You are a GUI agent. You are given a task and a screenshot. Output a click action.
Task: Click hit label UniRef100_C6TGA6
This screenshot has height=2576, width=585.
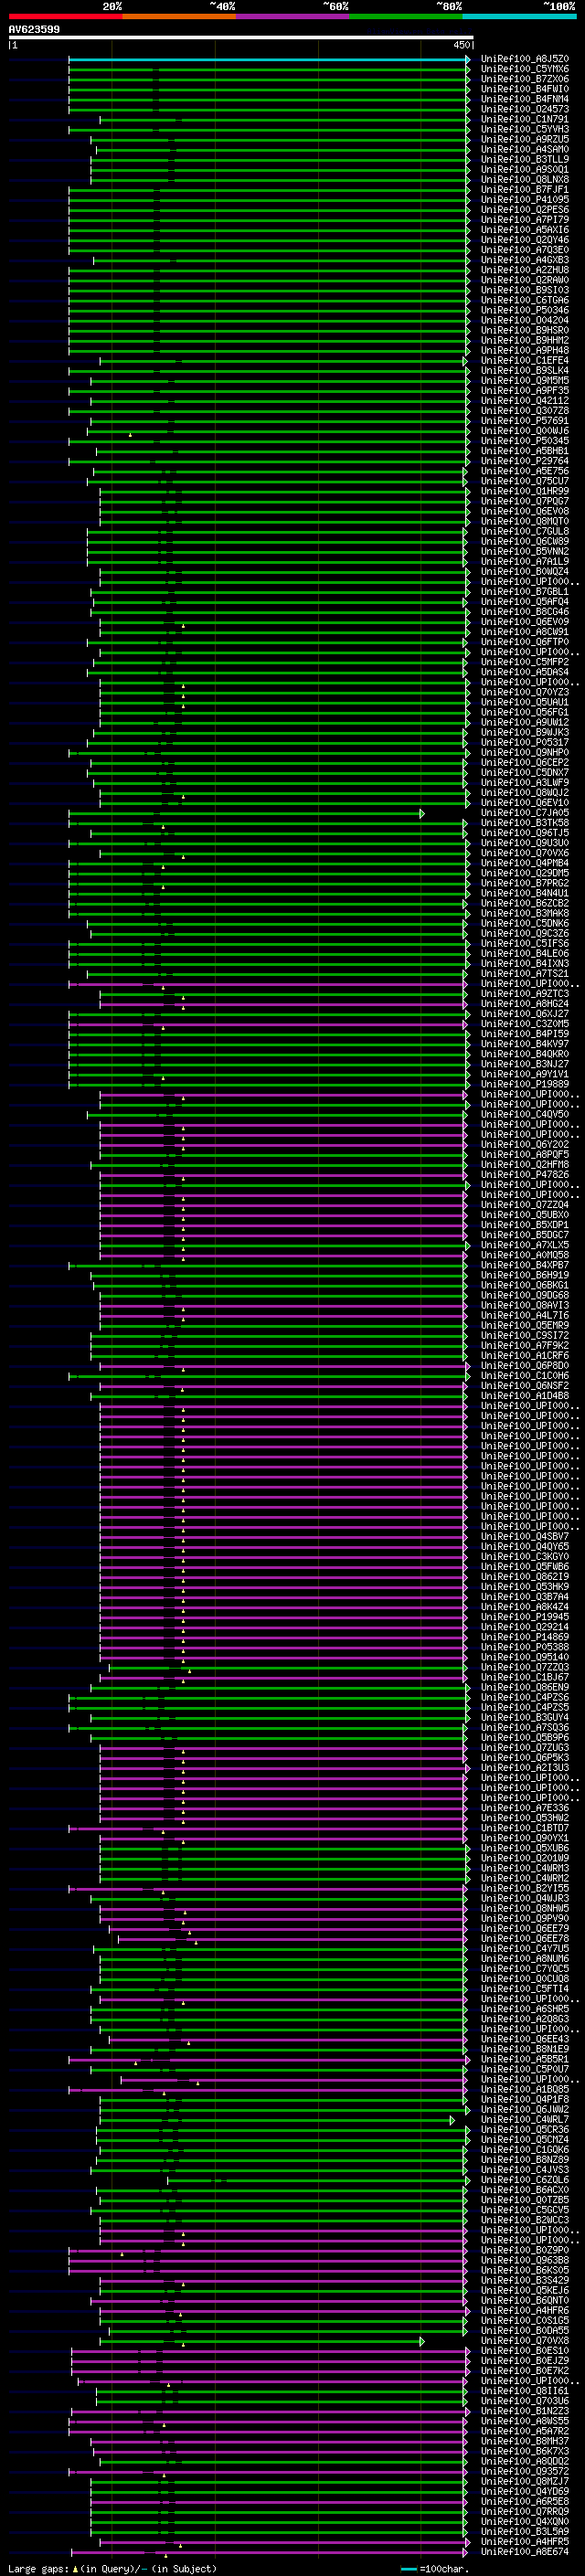525,300
